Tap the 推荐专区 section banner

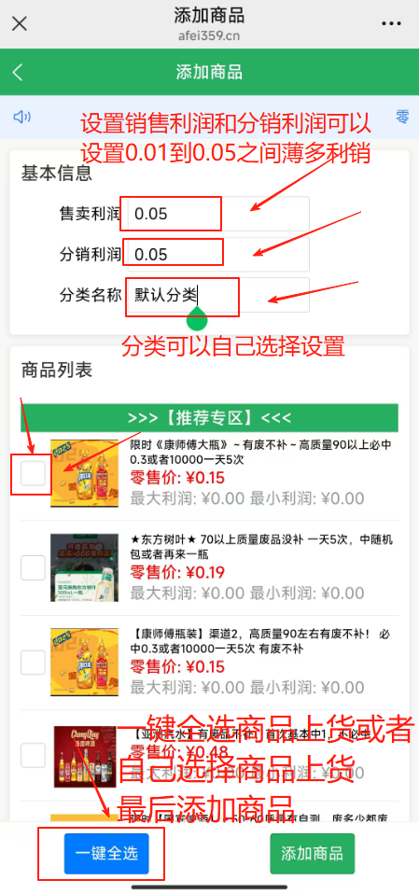pos(209,418)
